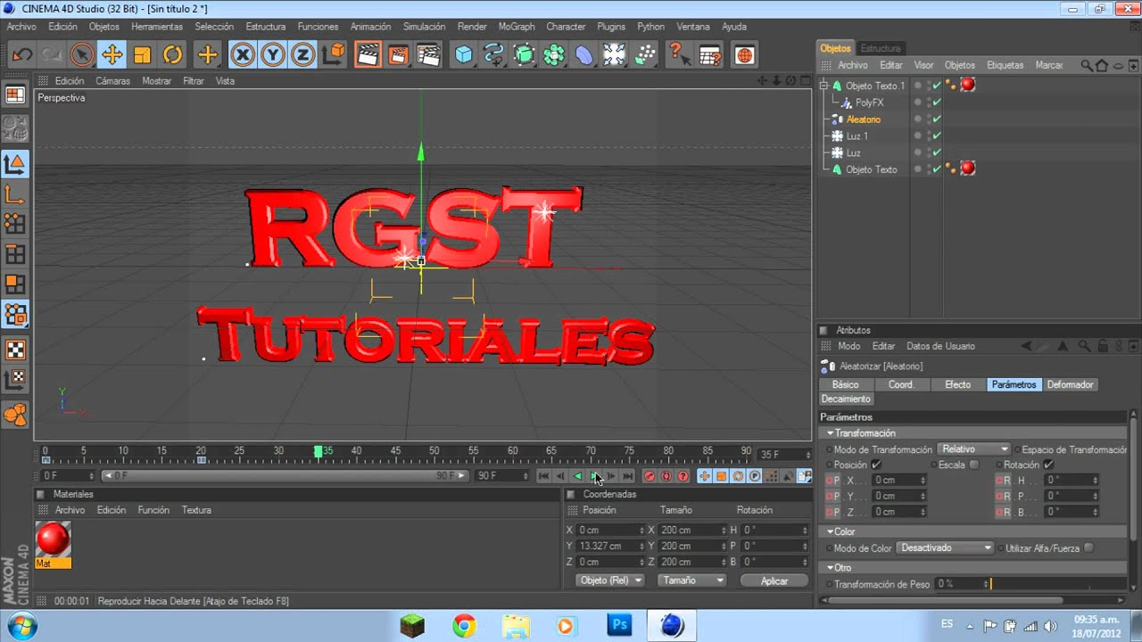1142x642 pixels.
Task: Toggle Z axis lock
Action: pyautogui.click(x=303, y=55)
